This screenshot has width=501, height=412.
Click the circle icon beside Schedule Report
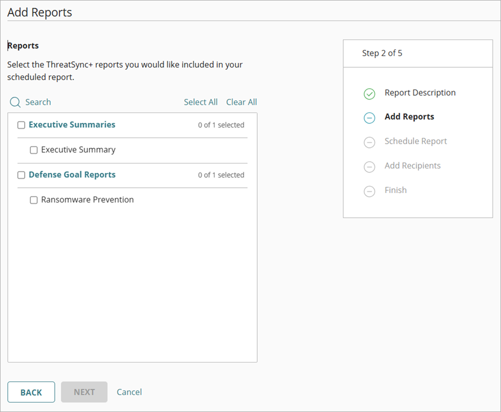(369, 142)
